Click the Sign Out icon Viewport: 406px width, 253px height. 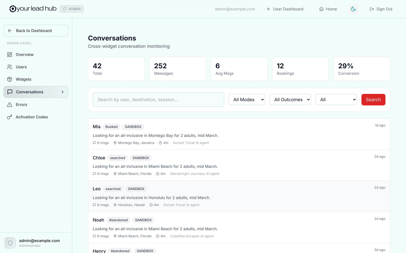[x=372, y=9]
